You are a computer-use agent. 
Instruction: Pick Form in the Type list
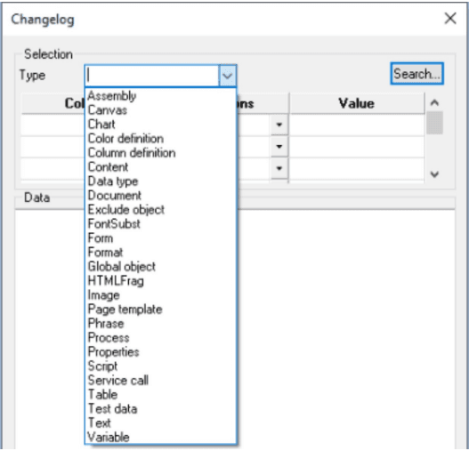tap(161, 238)
